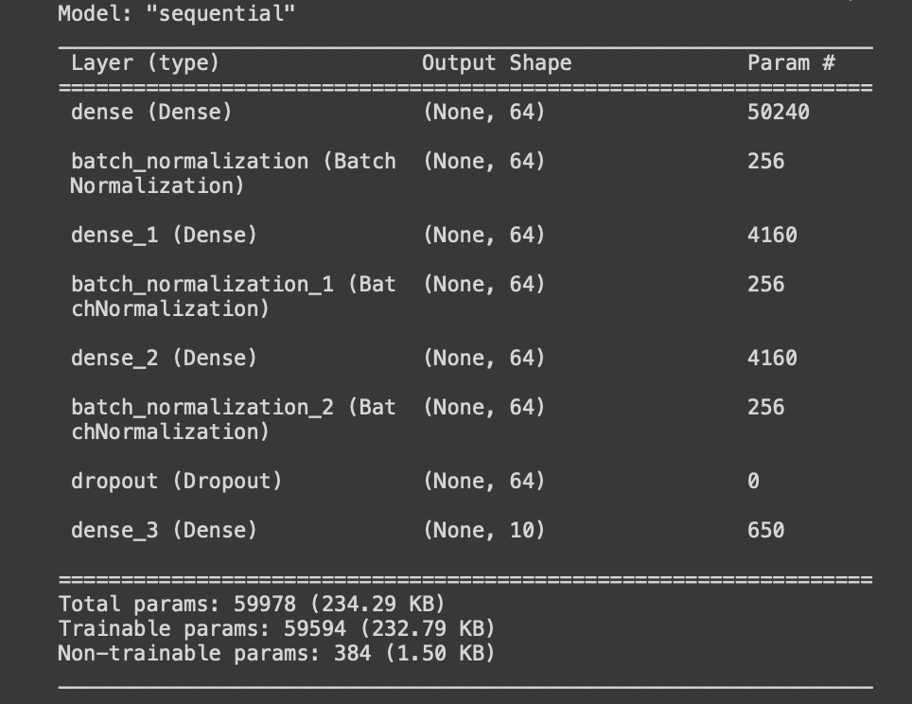Click the 50240 parameter count
Viewport: 912px width, 704px height.
[779, 112]
